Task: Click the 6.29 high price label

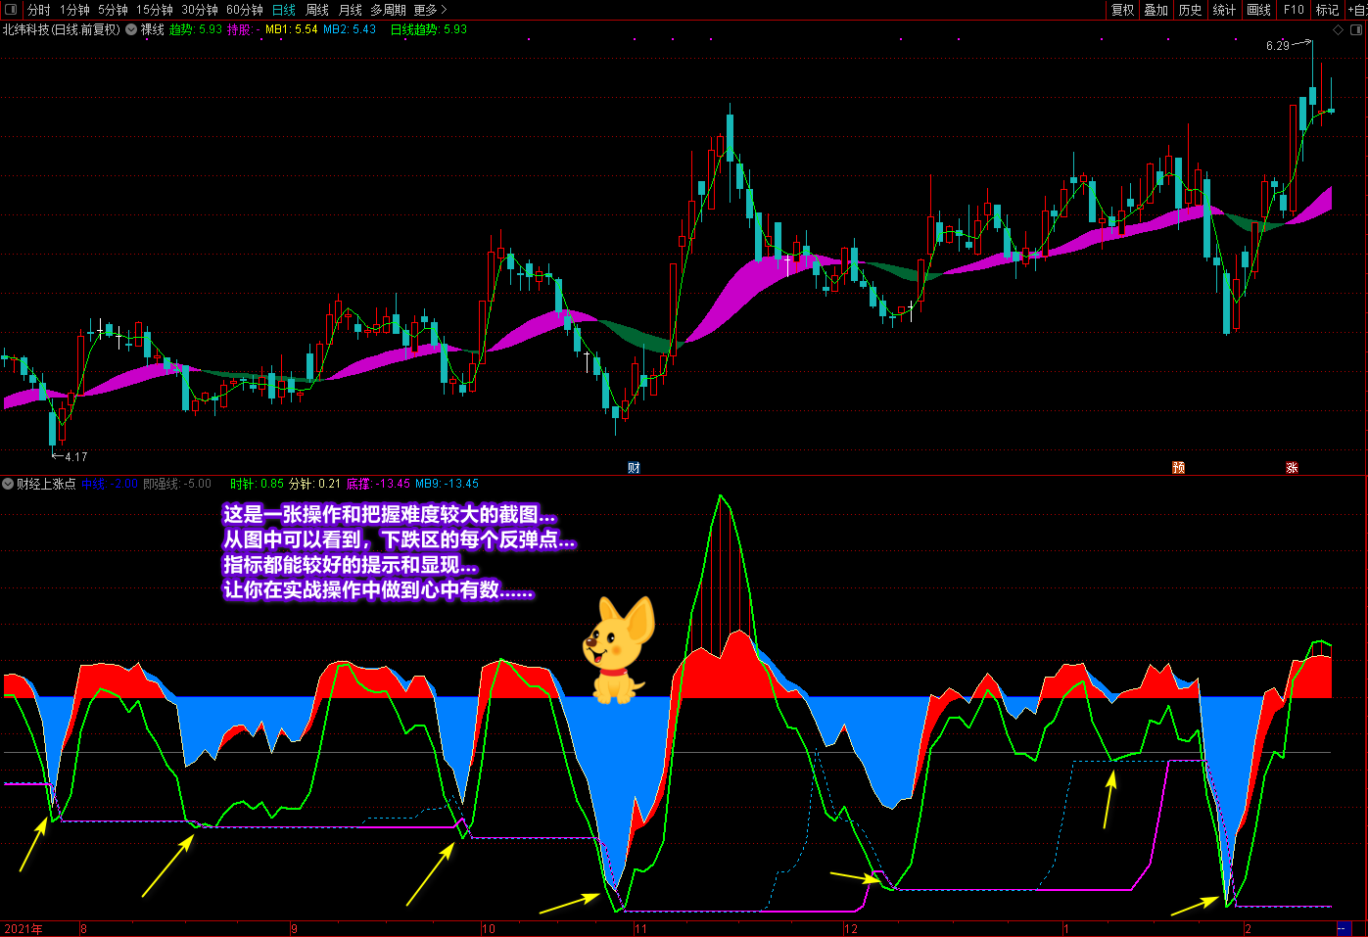Action: point(1278,46)
